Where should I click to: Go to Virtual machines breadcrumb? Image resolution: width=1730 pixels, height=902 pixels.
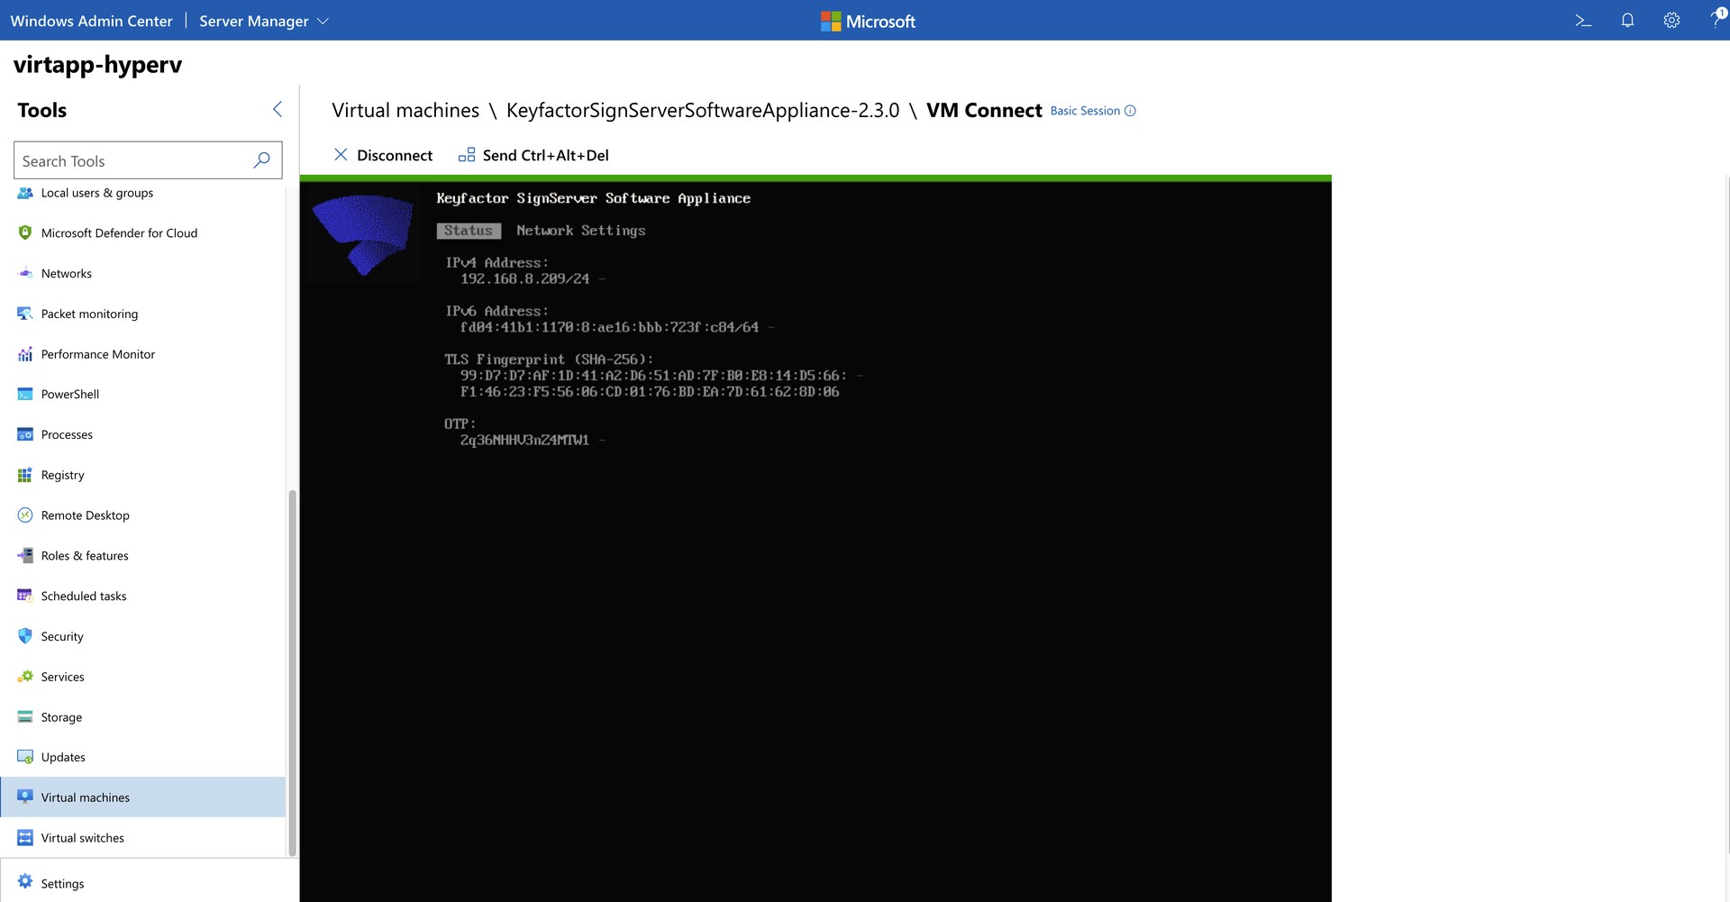coord(405,111)
